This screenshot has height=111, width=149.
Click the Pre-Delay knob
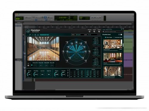coord(36,74)
